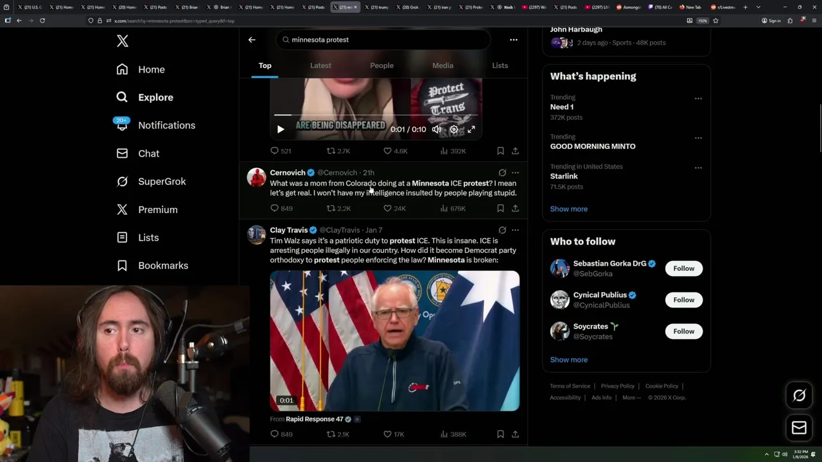Mute the top video volume

437,130
